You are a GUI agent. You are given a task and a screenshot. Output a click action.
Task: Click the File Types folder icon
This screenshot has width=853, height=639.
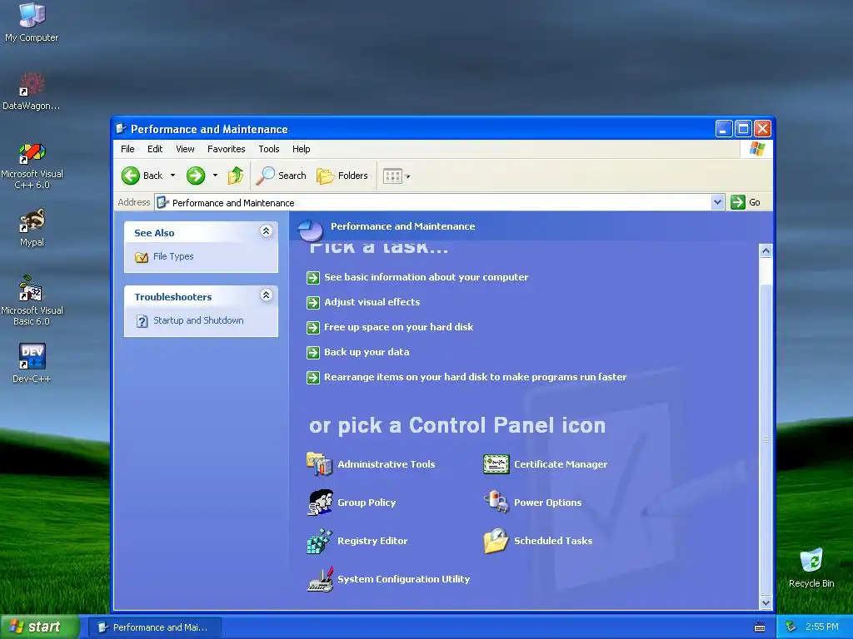[142, 257]
